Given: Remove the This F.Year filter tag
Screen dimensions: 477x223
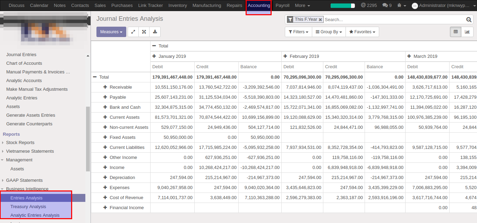Looking at the screenshot, I should click(320, 19).
